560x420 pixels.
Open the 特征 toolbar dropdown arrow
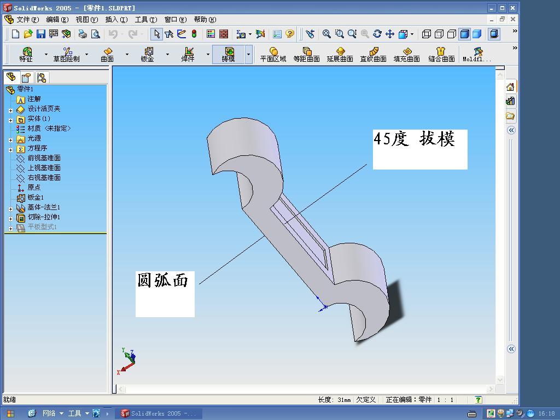click(46, 54)
